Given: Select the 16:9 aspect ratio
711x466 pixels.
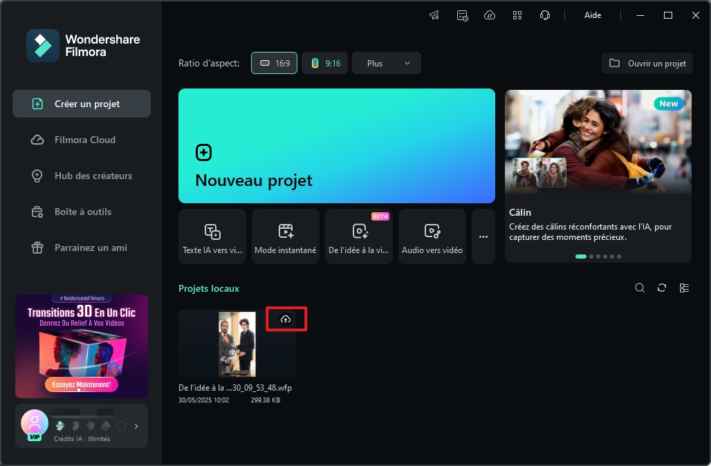Looking at the screenshot, I should click(x=275, y=63).
